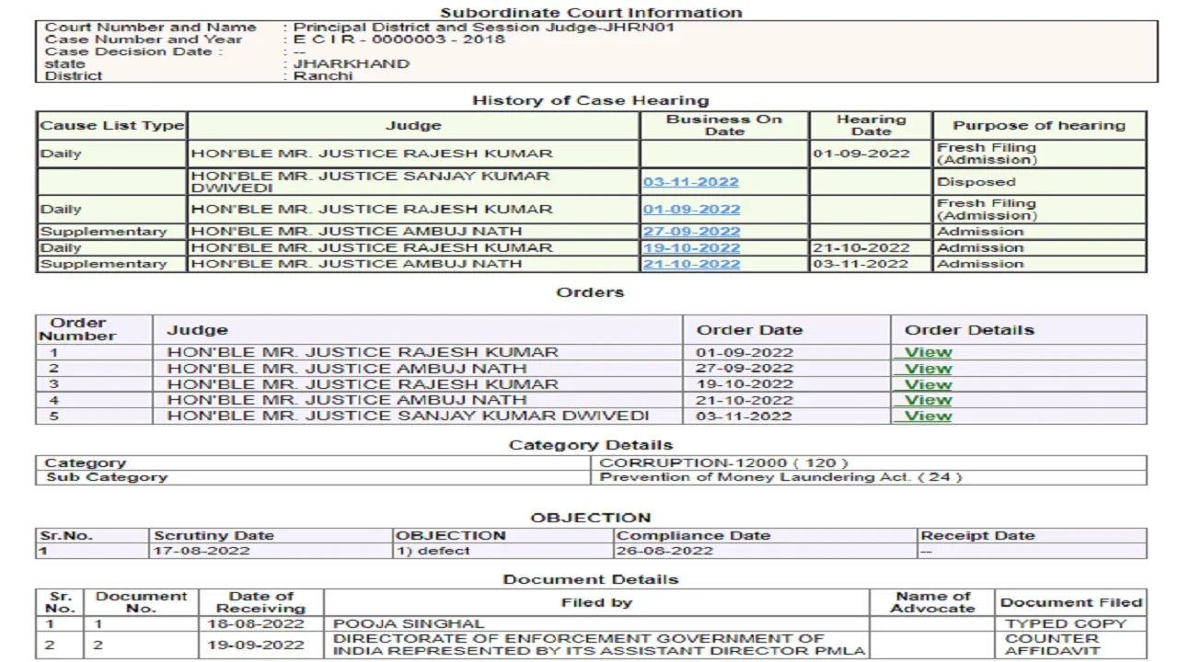This screenshot has height=662, width=1178.
Task: Click the Name of Advocate column header
Action: [932, 602]
